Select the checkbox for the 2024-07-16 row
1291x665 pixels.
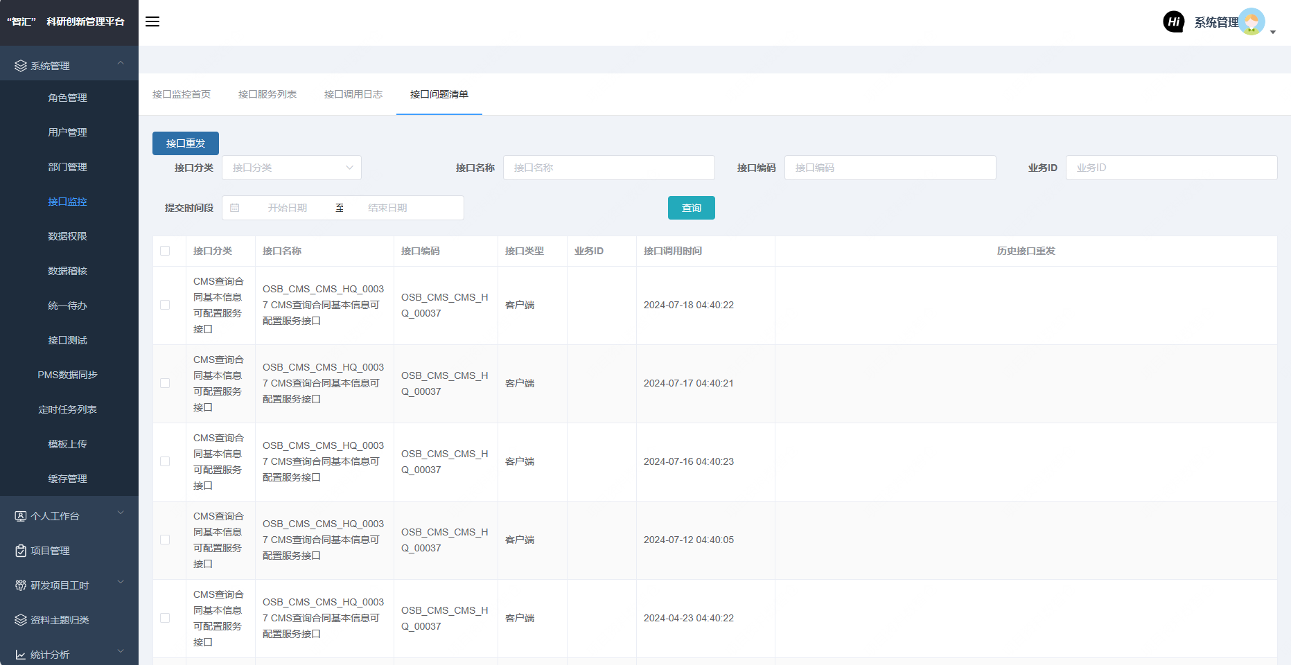pyautogui.click(x=165, y=461)
